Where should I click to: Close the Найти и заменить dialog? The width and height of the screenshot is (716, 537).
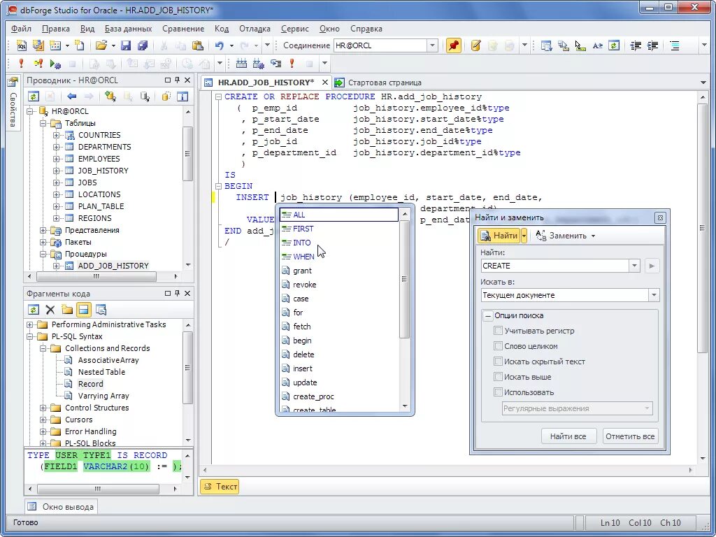pos(660,218)
